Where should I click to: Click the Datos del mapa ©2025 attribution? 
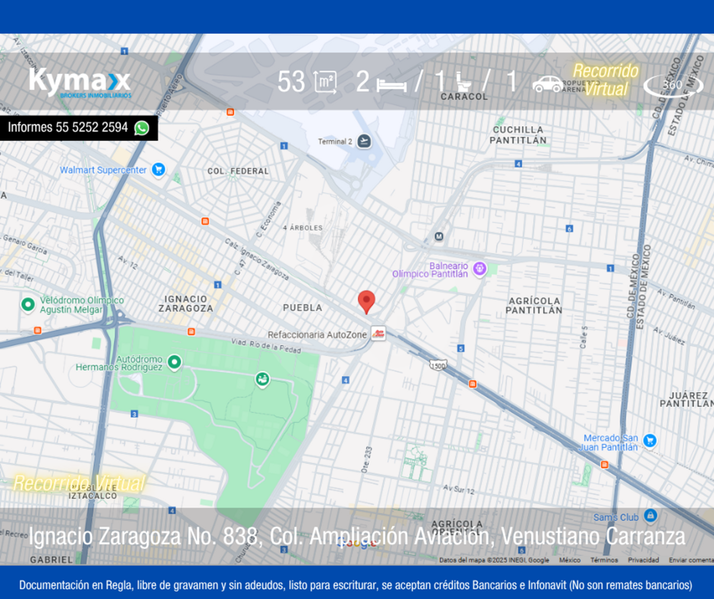[494, 560]
